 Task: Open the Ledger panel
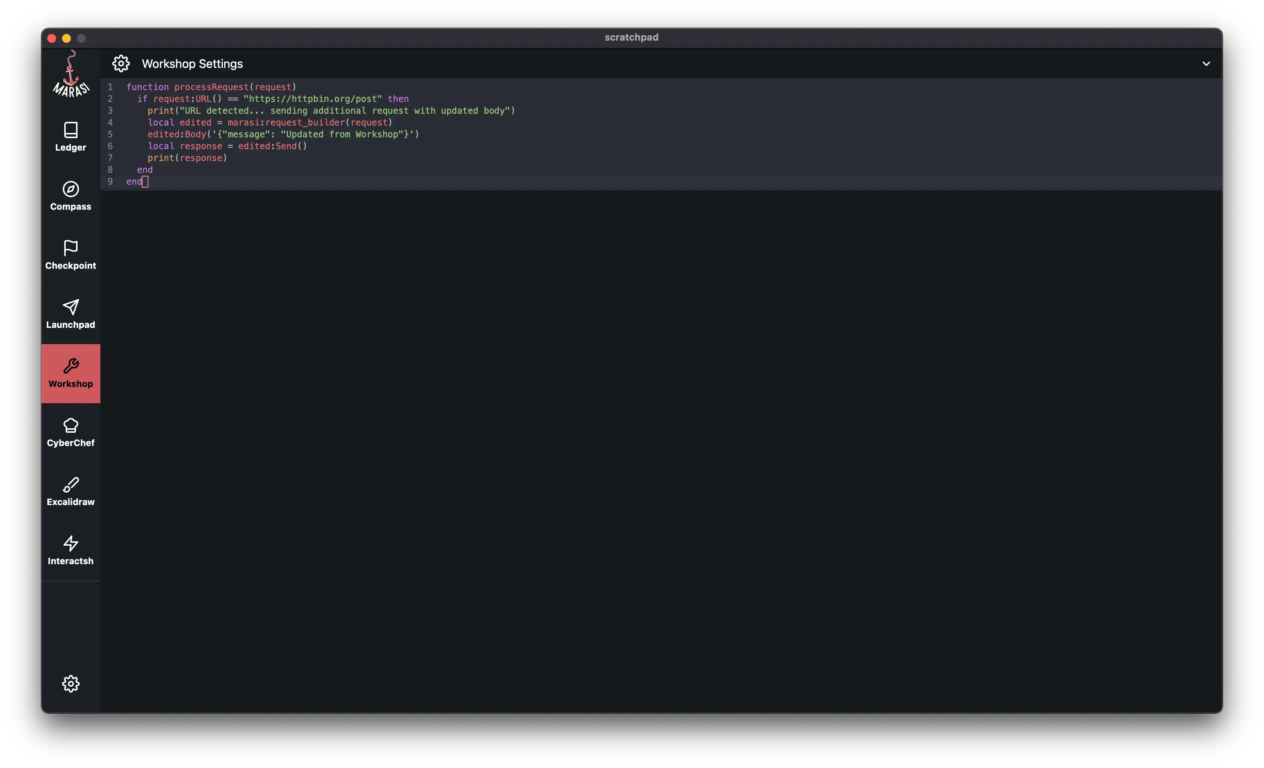click(x=71, y=137)
